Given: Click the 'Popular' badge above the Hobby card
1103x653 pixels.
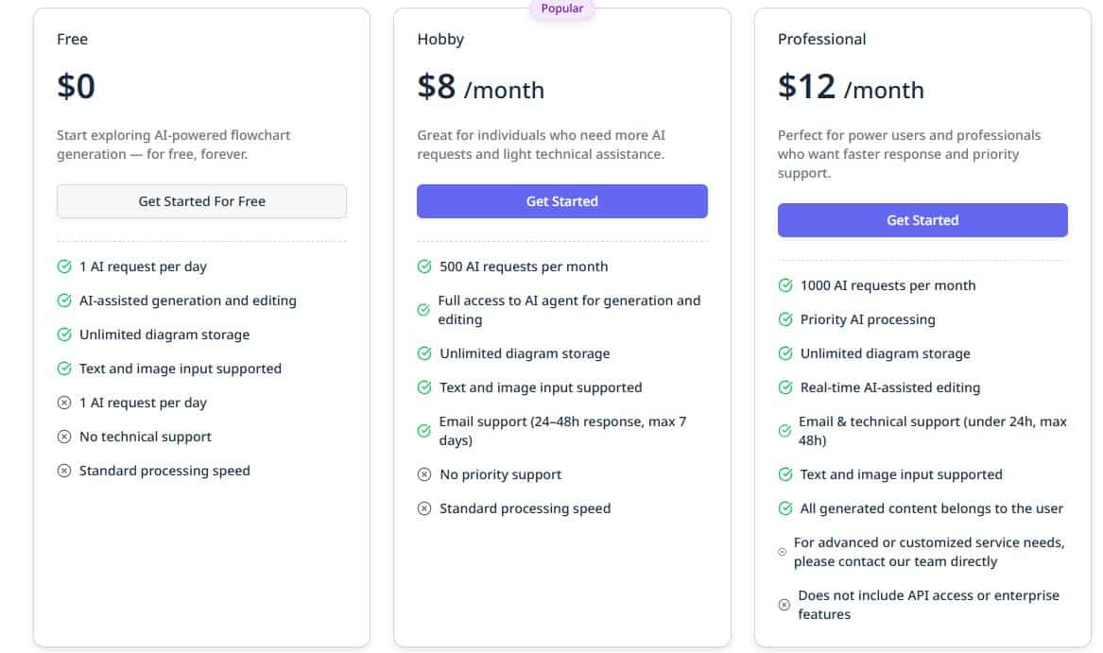Looking at the screenshot, I should (561, 8).
